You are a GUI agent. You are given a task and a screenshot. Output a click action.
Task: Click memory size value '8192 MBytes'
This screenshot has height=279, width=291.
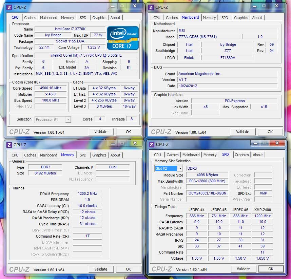(x=45, y=173)
